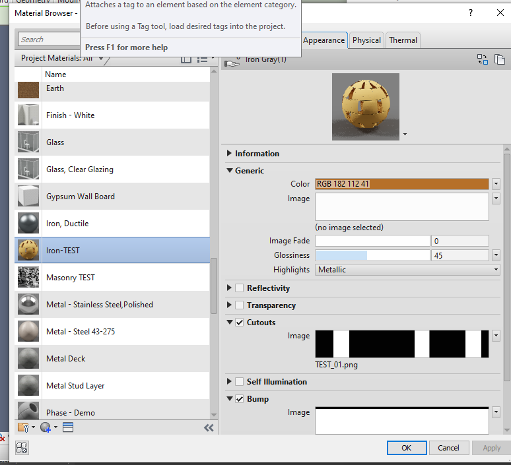This screenshot has height=465, width=511.
Task: Switch to the Physical tab
Action: pos(366,40)
